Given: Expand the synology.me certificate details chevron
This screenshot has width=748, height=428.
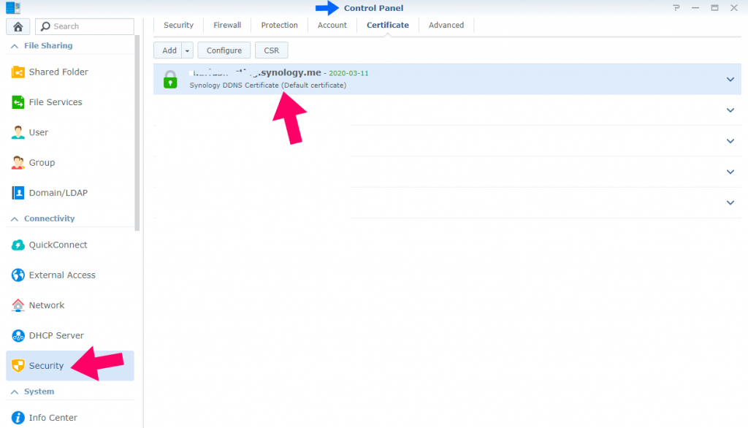Looking at the screenshot, I should pyautogui.click(x=730, y=79).
